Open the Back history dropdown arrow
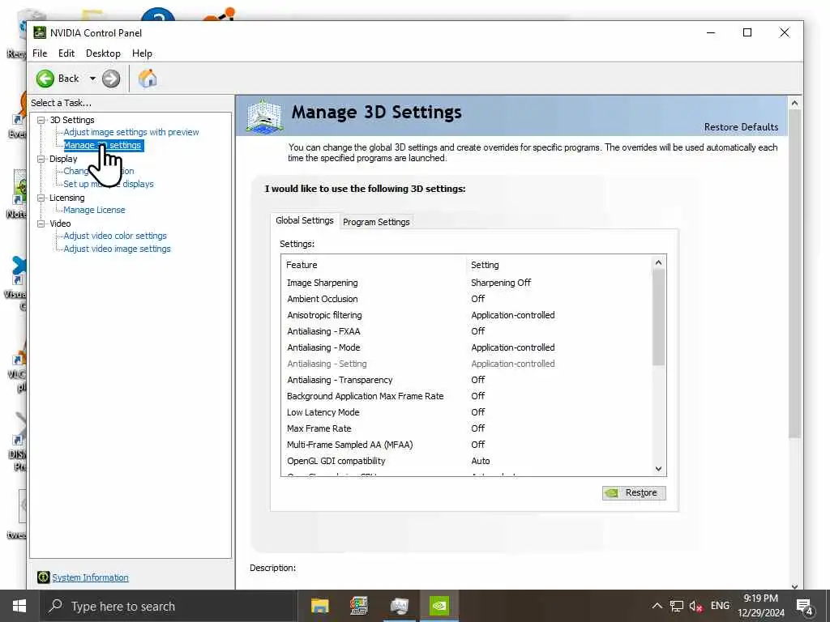The width and height of the screenshot is (830, 622). [92, 79]
